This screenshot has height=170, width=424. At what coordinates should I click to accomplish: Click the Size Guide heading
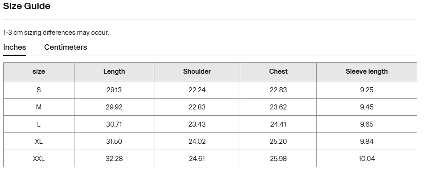pyautogui.click(x=27, y=6)
